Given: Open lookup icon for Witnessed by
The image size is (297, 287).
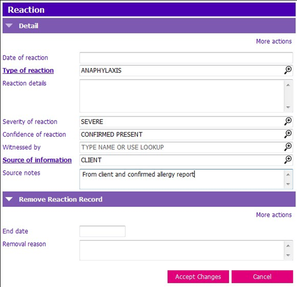Looking at the screenshot, I should pyautogui.click(x=288, y=147).
